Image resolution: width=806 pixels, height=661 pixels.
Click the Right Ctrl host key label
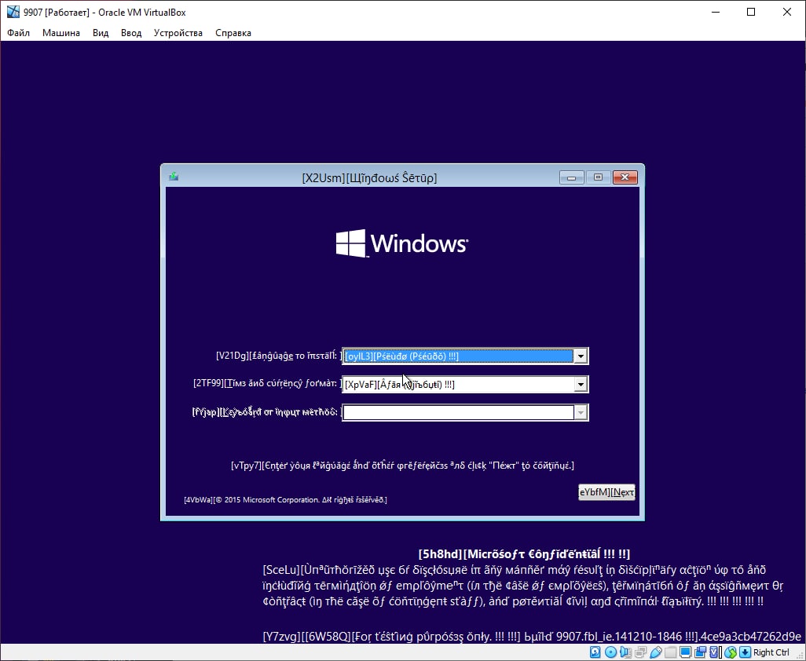[771, 652]
